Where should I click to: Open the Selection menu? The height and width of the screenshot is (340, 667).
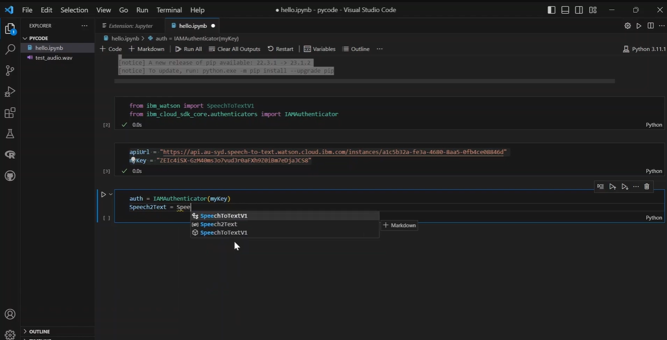tap(74, 10)
